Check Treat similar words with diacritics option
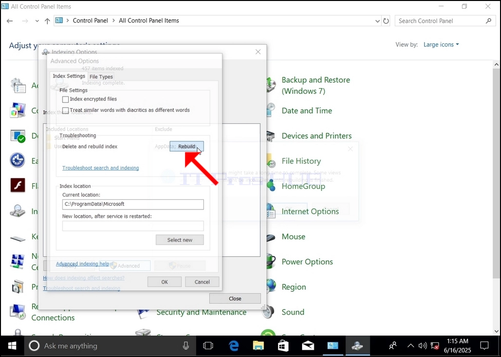501x357 pixels. point(65,111)
